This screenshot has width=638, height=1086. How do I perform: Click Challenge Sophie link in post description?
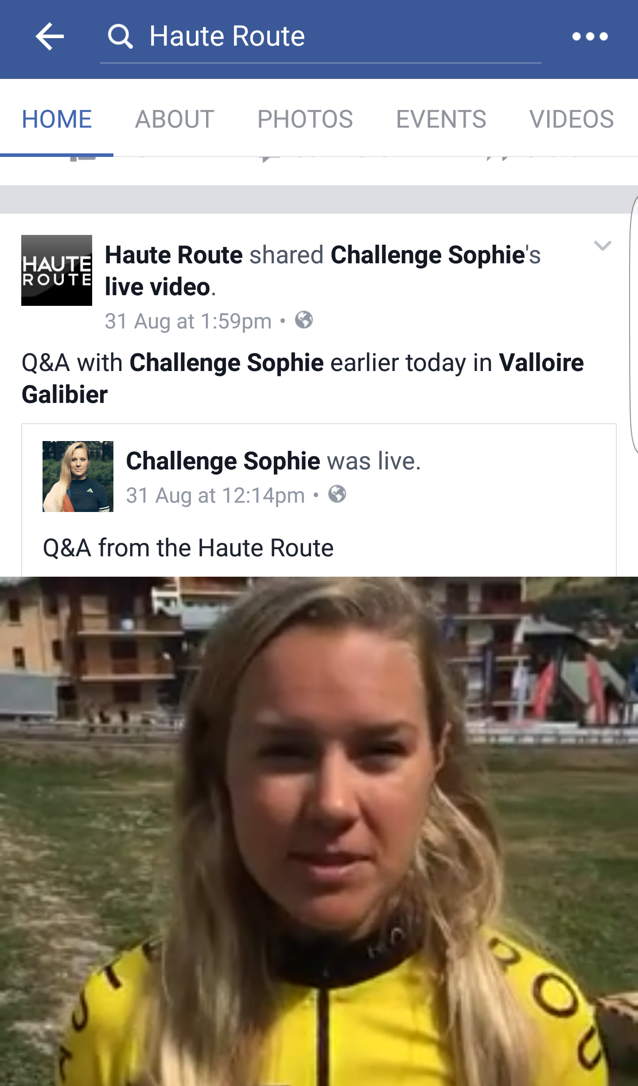click(226, 363)
